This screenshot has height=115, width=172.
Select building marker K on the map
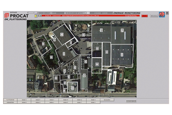[43, 44]
